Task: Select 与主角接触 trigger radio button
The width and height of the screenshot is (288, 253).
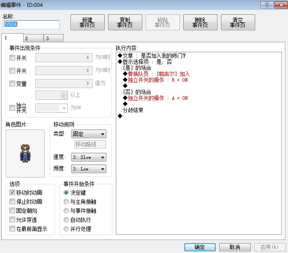Action: [x=66, y=202]
